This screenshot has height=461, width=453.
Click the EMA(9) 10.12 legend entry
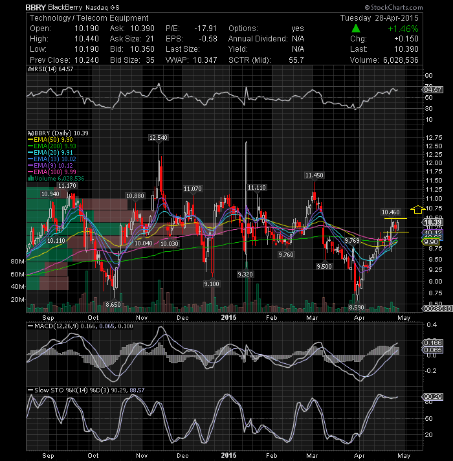point(53,166)
